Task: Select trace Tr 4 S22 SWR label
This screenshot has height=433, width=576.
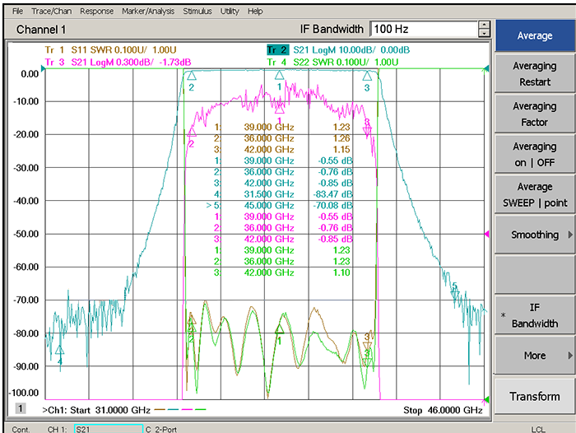Action: coord(332,62)
